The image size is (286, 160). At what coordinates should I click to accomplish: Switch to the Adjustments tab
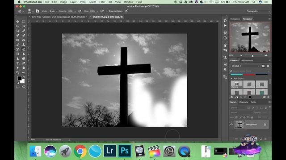coord(247,60)
